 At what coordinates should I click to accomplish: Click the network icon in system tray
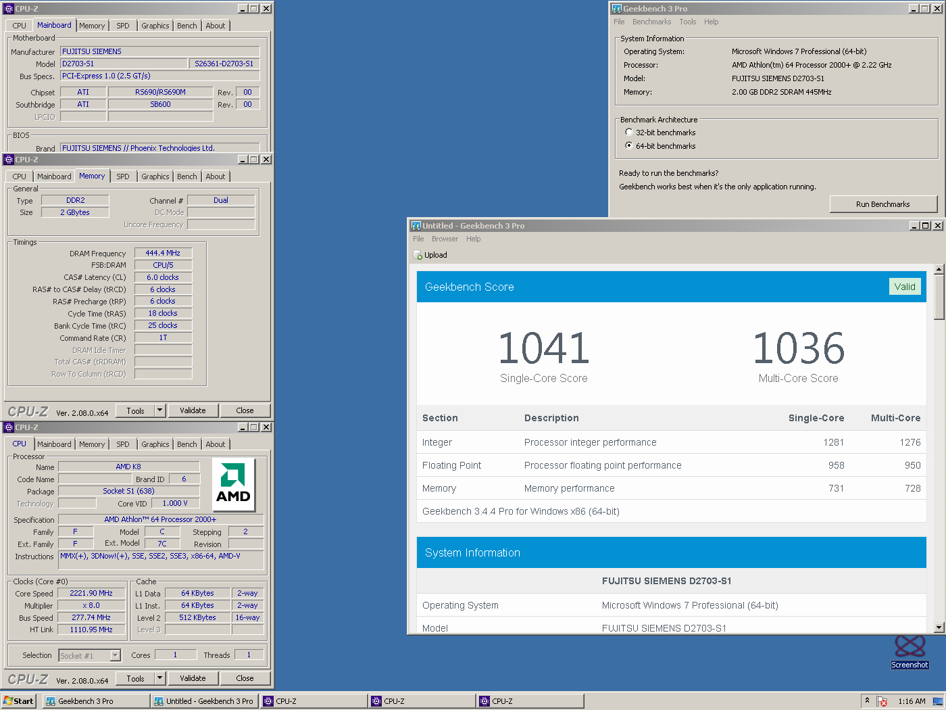[937, 701]
